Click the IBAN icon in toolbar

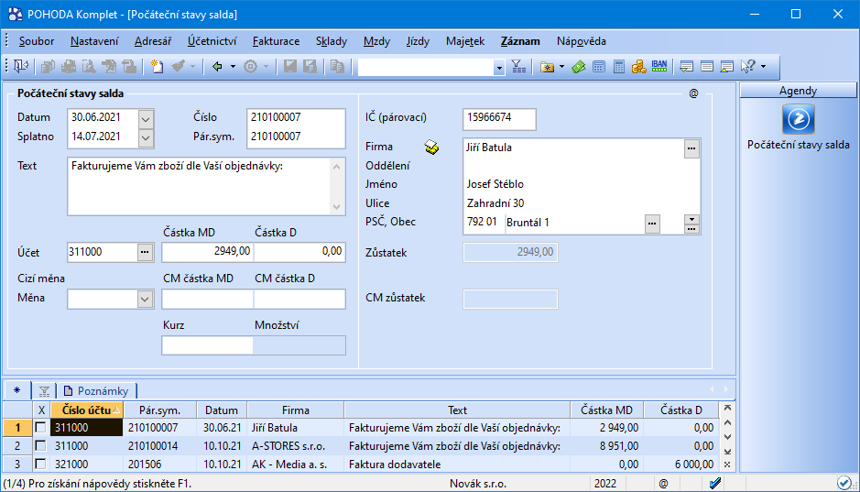pyautogui.click(x=659, y=67)
